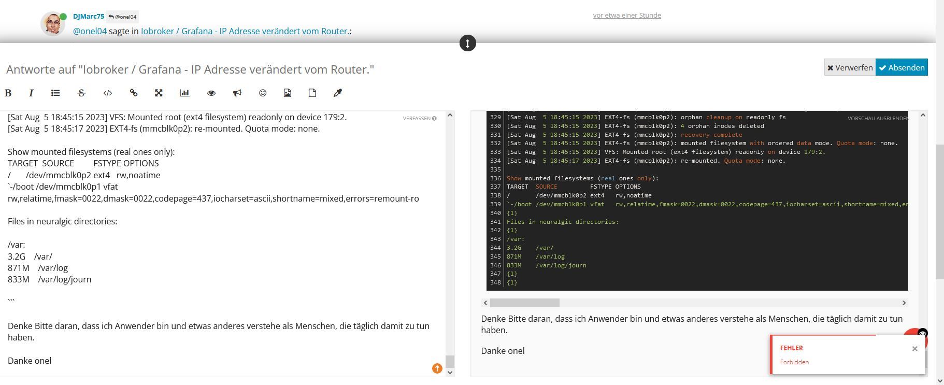Viewport: 944px width, 385px height.
Task: Insert a hyperlink using the chain icon
Action: 134,93
